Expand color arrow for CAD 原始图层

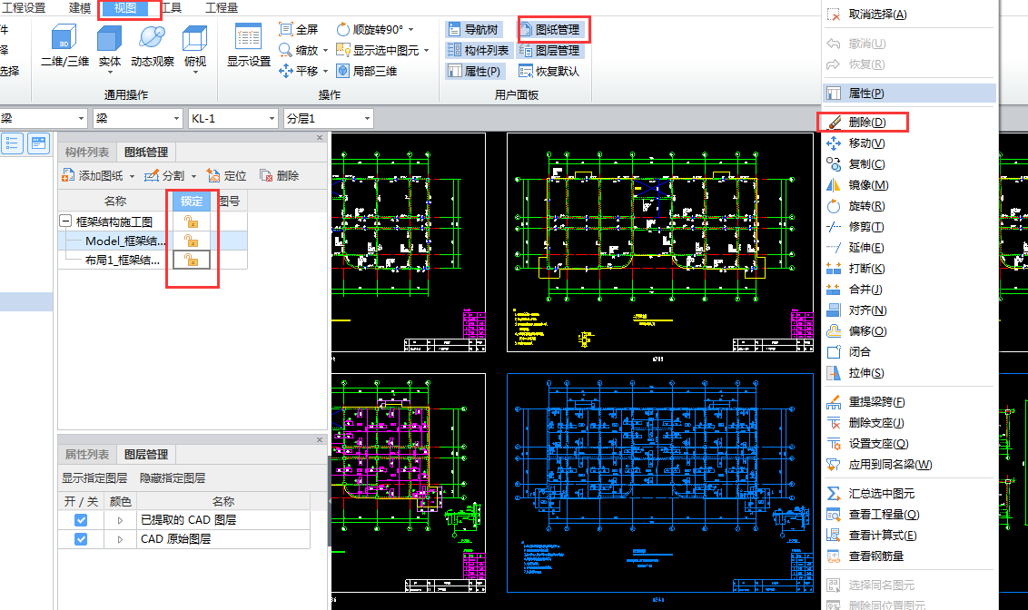pos(119,539)
